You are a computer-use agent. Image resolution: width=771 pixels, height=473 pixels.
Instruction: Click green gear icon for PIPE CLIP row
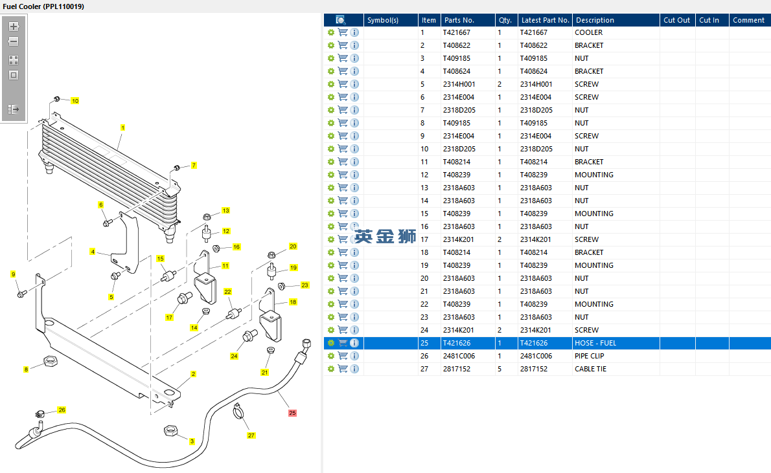tap(330, 356)
